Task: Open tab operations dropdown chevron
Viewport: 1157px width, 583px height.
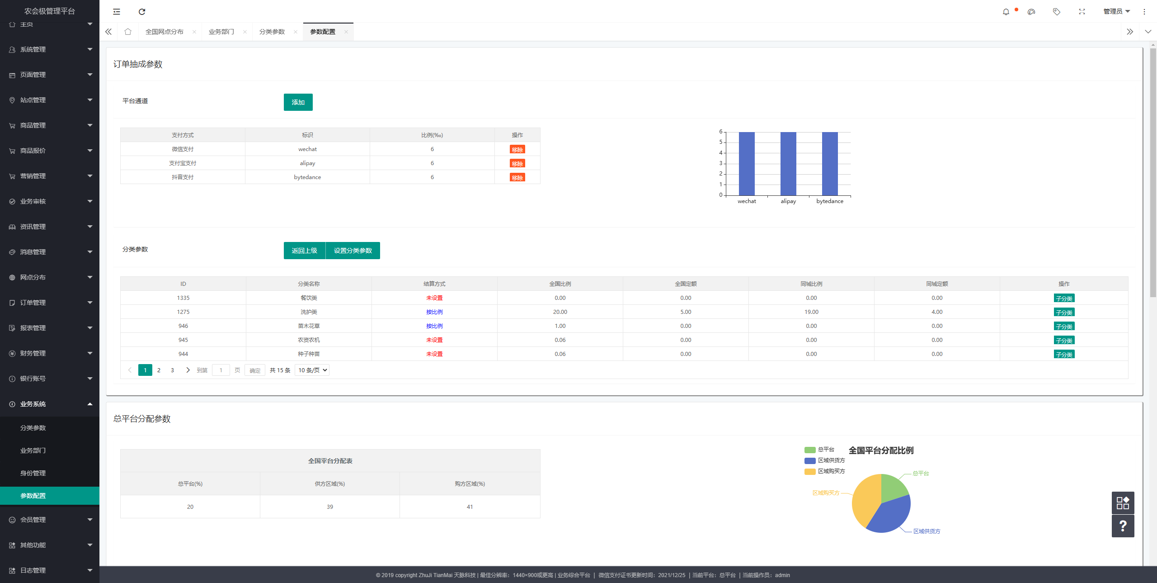Action: tap(1148, 32)
